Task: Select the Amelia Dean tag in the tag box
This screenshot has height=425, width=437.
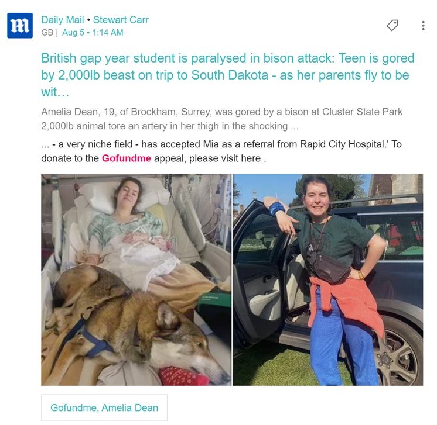Action: [x=130, y=408]
